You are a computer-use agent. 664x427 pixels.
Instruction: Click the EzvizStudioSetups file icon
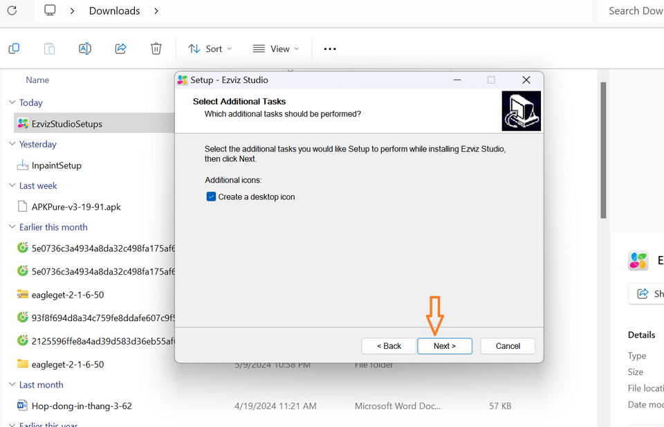[x=23, y=124]
